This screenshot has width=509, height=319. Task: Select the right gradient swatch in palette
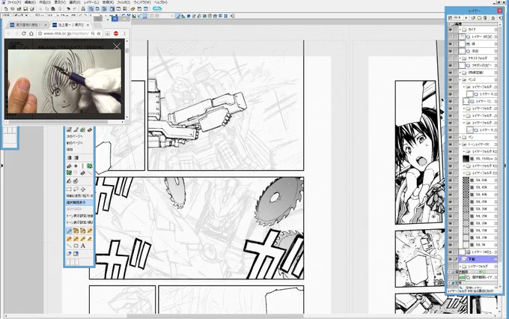pyautogui.click(x=76, y=158)
